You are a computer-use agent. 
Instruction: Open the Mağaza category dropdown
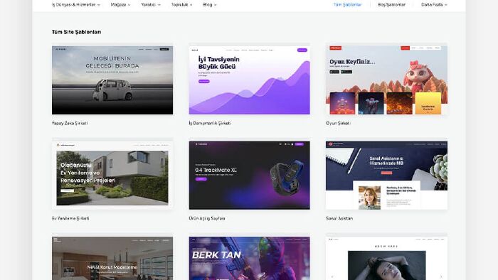(120, 5)
